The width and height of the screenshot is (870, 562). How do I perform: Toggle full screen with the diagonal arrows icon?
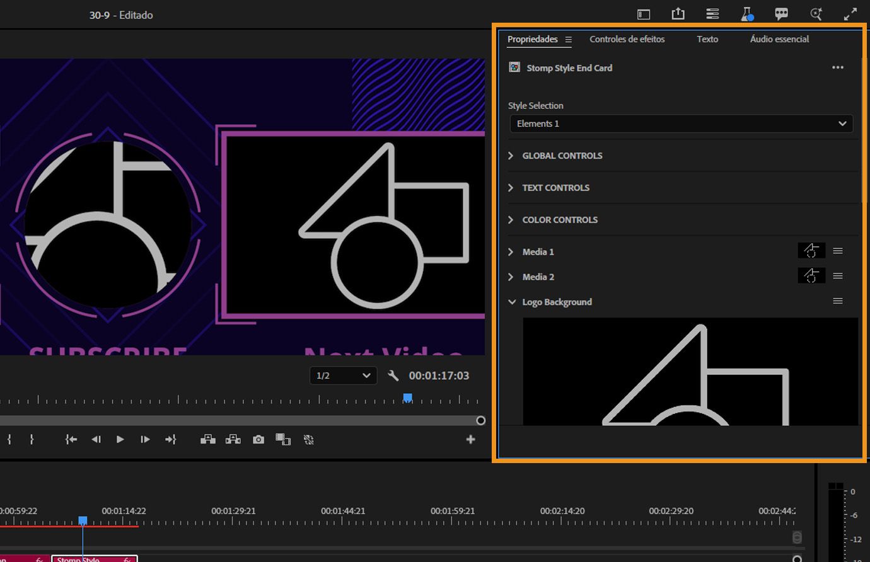pyautogui.click(x=850, y=14)
